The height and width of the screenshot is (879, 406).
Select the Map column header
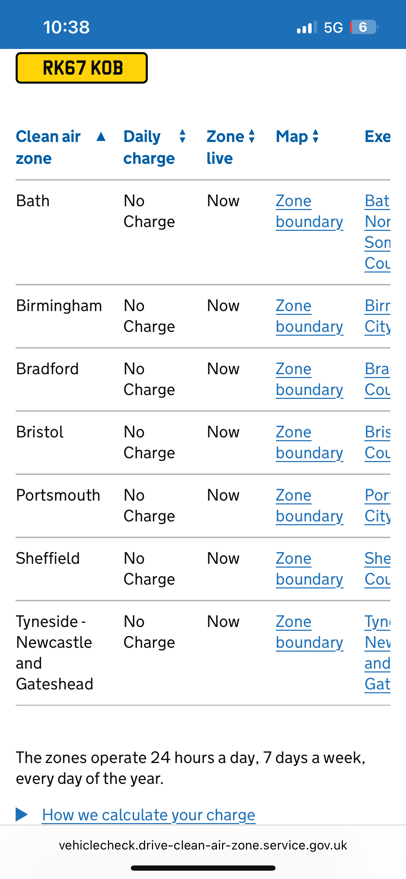292,137
